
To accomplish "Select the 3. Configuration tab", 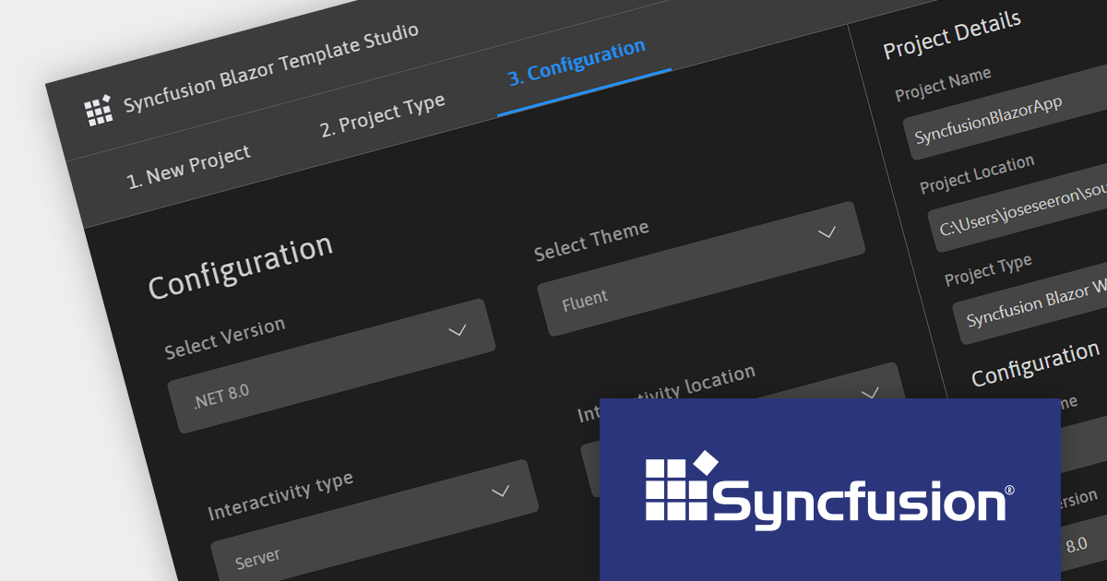I will pos(577,62).
